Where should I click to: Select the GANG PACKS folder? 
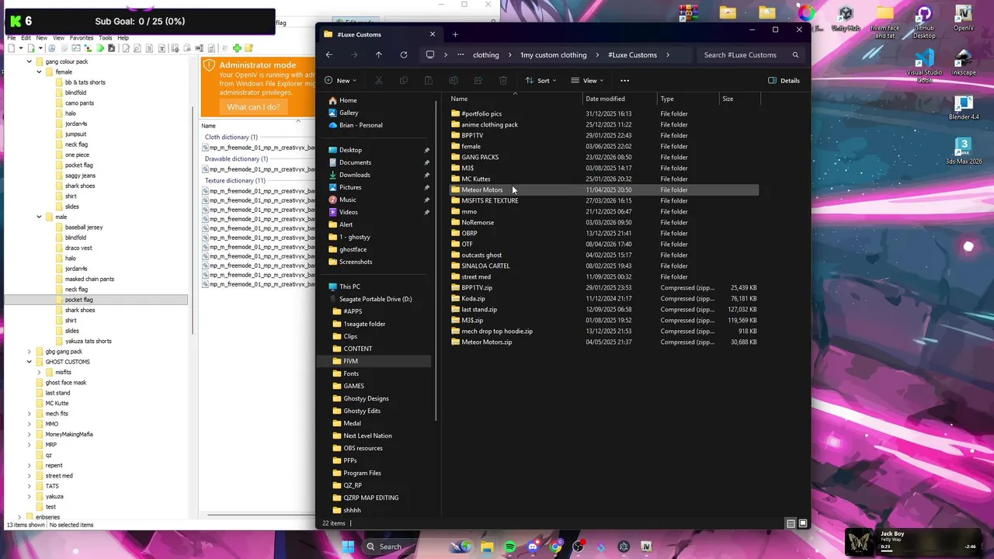(480, 157)
